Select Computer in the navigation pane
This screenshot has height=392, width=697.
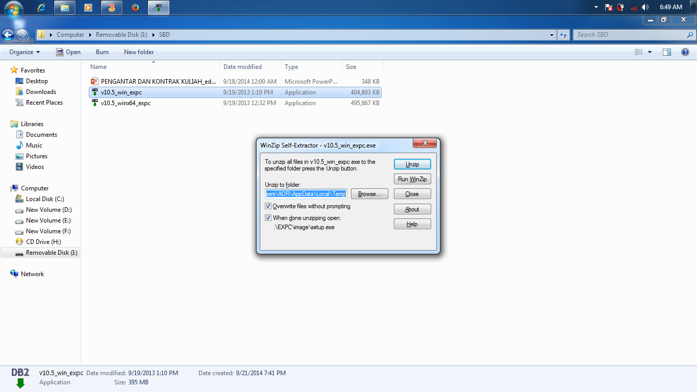click(x=35, y=188)
